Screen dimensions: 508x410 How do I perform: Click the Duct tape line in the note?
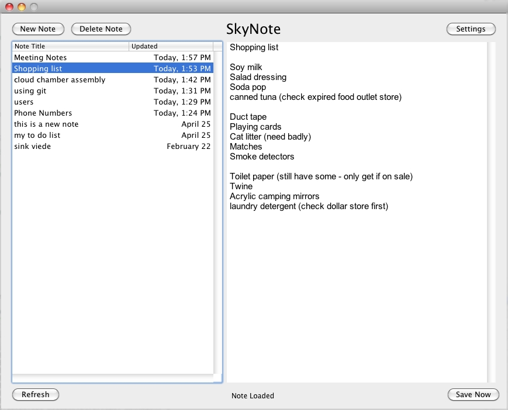click(x=248, y=117)
